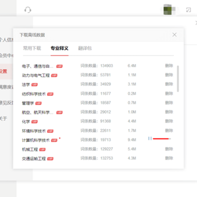Click the entry count 132753

click(x=107, y=158)
